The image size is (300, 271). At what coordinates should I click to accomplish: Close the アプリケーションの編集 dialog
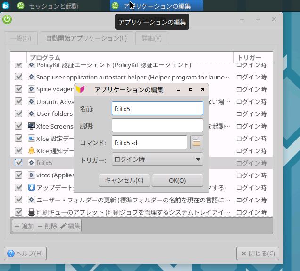(x=203, y=89)
